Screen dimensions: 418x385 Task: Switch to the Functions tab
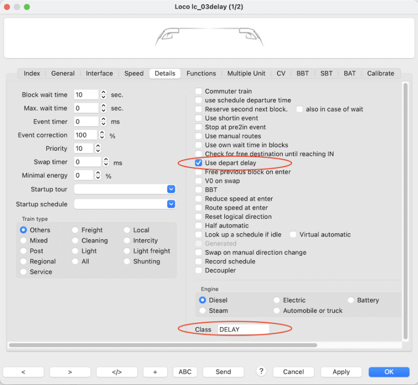tap(201, 73)
